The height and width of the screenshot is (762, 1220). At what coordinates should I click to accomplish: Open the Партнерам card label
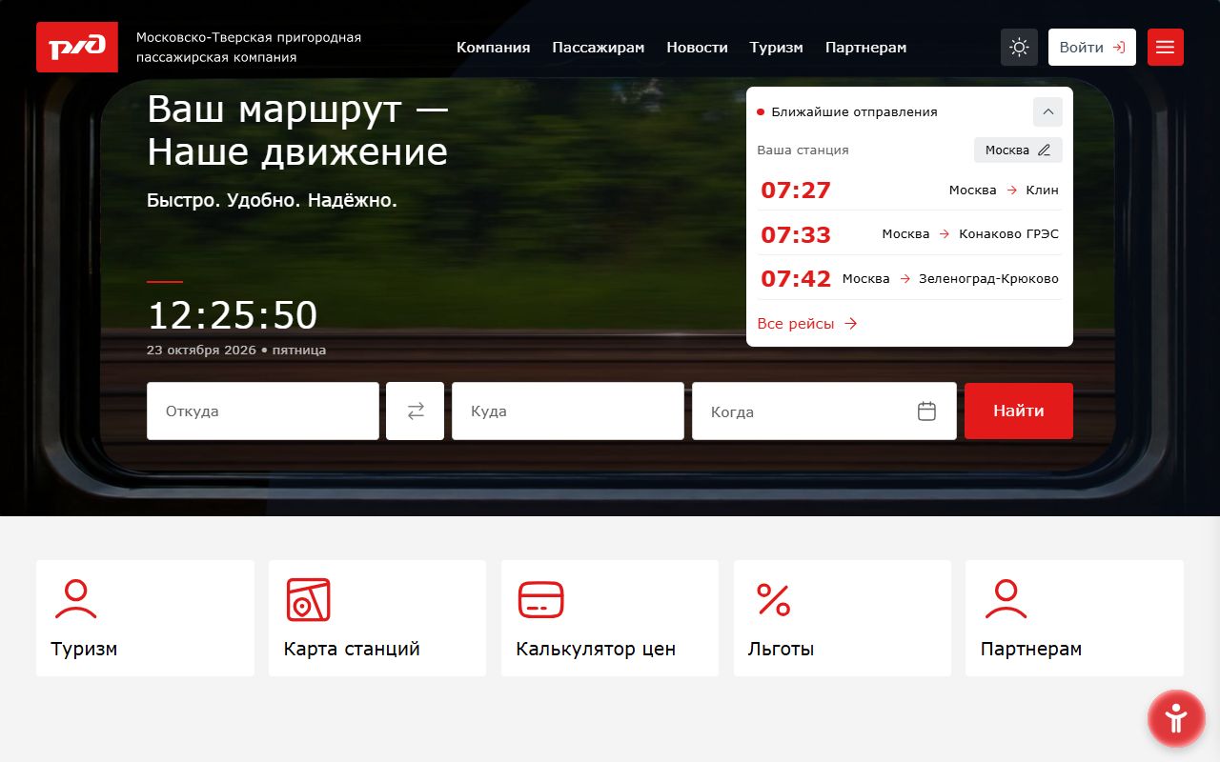click(1031, 650)
